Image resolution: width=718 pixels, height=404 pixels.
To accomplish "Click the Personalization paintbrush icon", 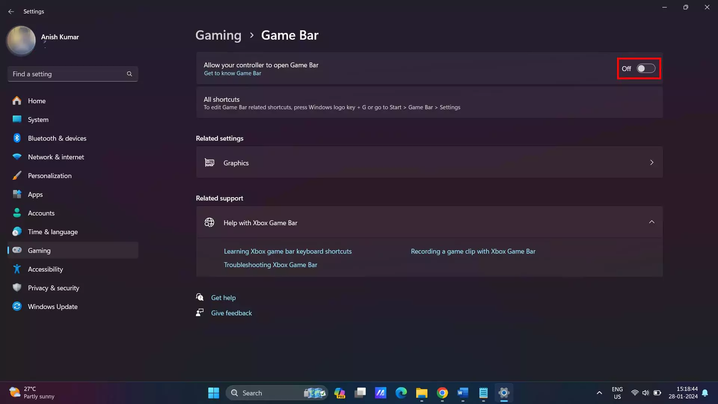I will [17, 175].
